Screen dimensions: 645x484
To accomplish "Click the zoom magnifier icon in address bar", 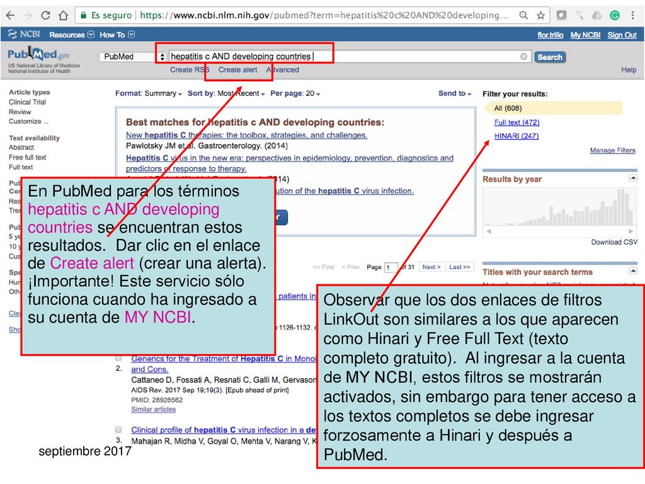I will pos(523,15).
